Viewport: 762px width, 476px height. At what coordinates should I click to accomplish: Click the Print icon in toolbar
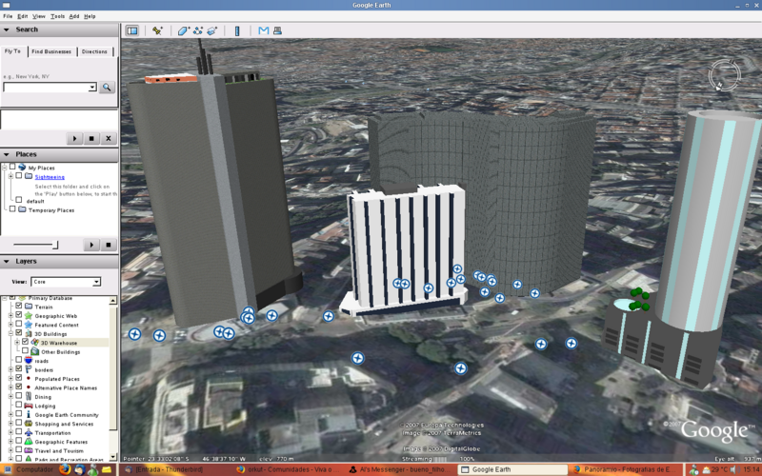[x=277, y=30]
